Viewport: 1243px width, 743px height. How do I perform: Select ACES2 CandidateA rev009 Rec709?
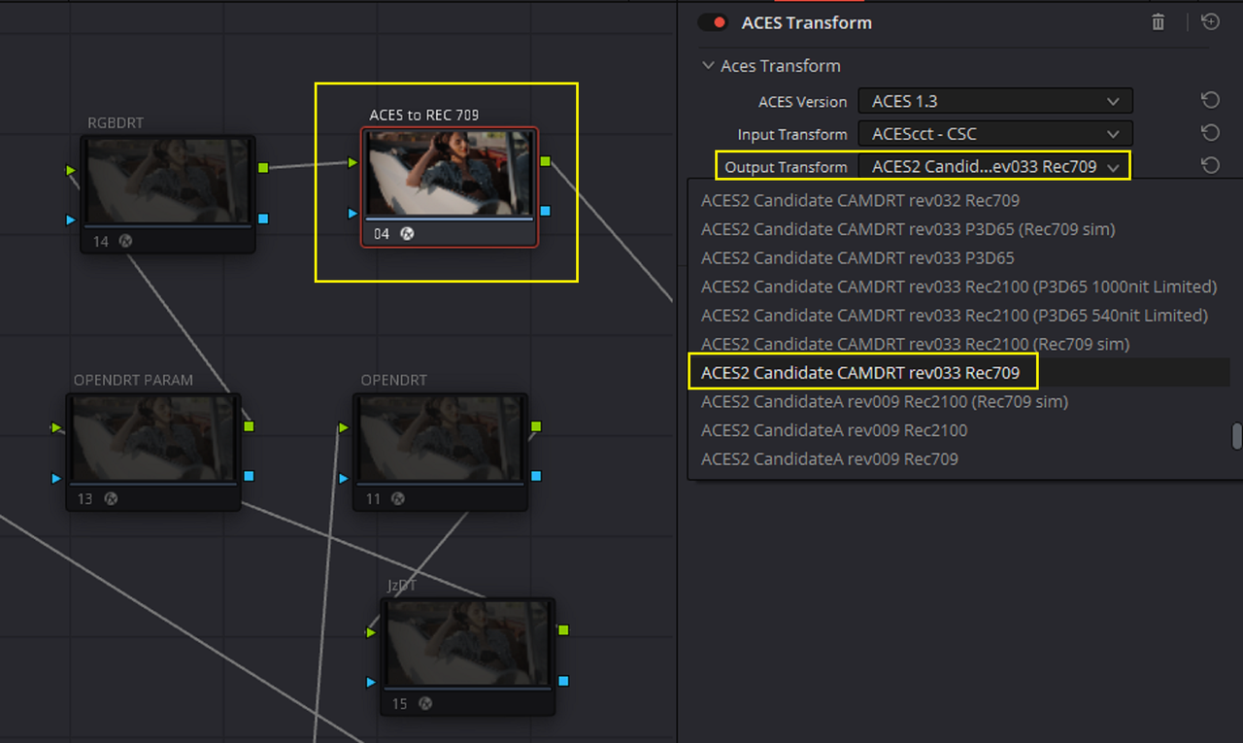click(x=829, y=458)
